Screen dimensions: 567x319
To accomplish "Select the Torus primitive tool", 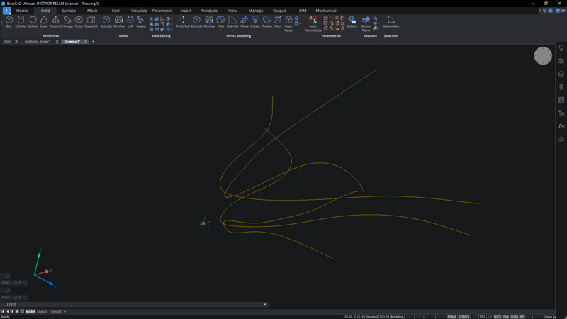I will tap(79, 22).
